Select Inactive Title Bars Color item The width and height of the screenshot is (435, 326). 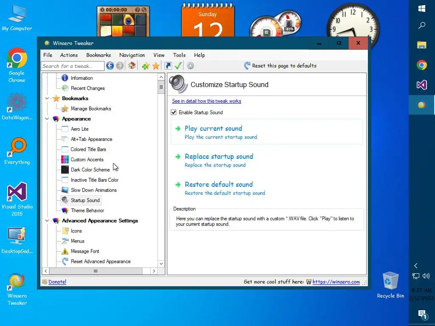click(x=95, y=180)
